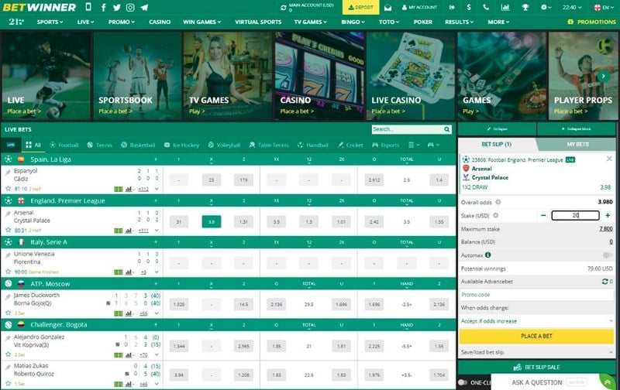Click the search magnifier icon

coord(447,129)
